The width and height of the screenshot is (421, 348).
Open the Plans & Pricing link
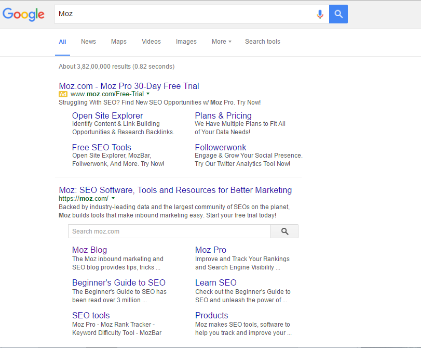coord(223,115)
